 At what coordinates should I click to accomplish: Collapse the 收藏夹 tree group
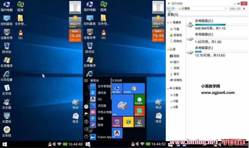point(168,23)
